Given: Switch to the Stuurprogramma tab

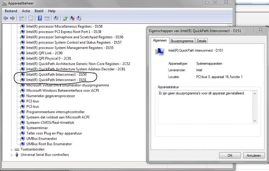Looking at the screenshot, I should point(182,41).
